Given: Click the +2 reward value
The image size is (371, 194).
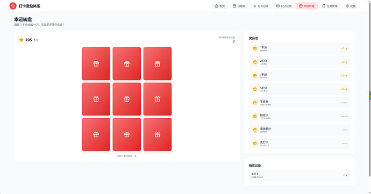Looking at the screenshot, I should click(x=344, y=62).
